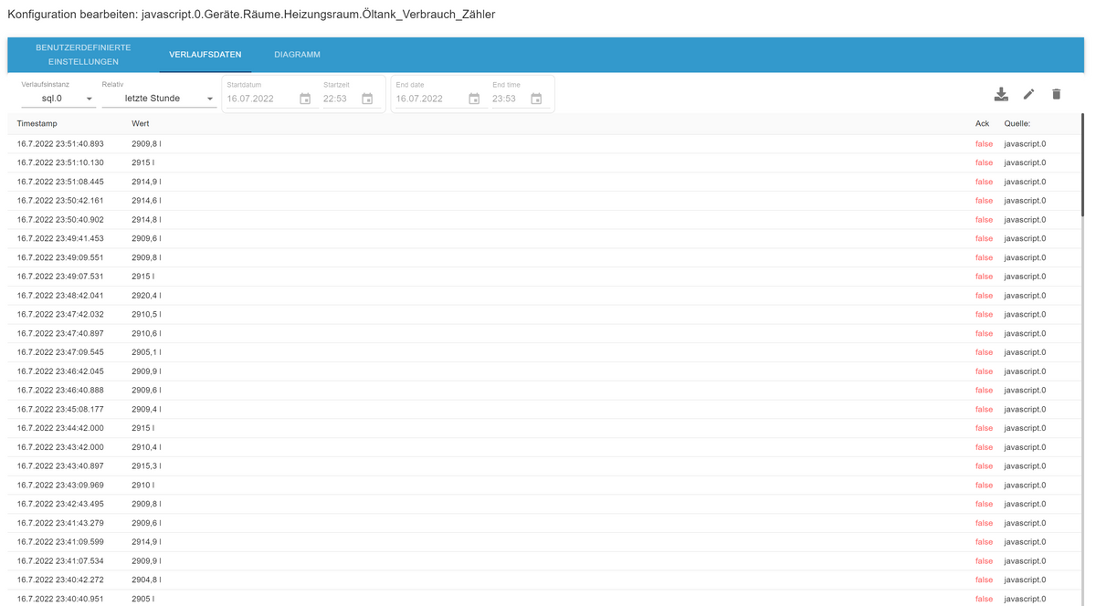Viewport: 1096px width, 606px height.
Task: Click timestamp 16.7.2022 23:46:42.045
Action: [60, 371]
